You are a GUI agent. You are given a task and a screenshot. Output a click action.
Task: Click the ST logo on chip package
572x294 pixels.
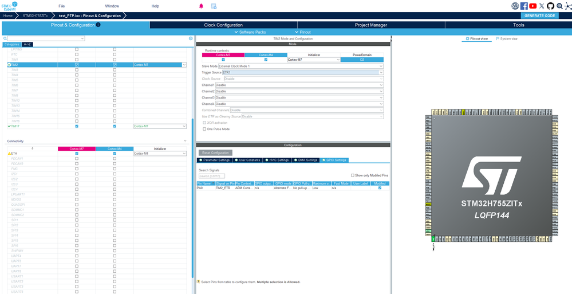[491, 176]
